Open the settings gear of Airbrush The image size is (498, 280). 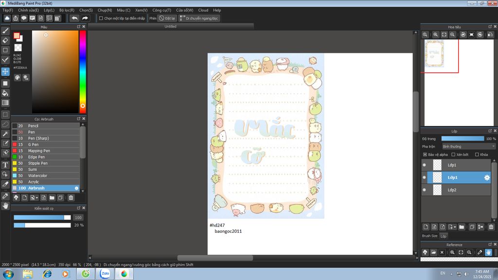coord(76,188)
